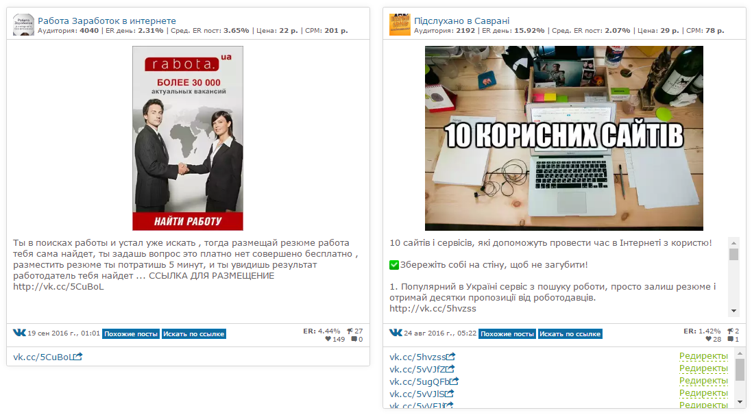Open the Работа Заработок в интернете group title

tap(107, 21)
